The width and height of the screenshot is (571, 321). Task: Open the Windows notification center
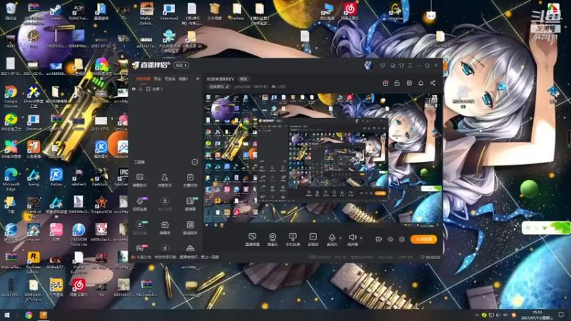[561, 315]
